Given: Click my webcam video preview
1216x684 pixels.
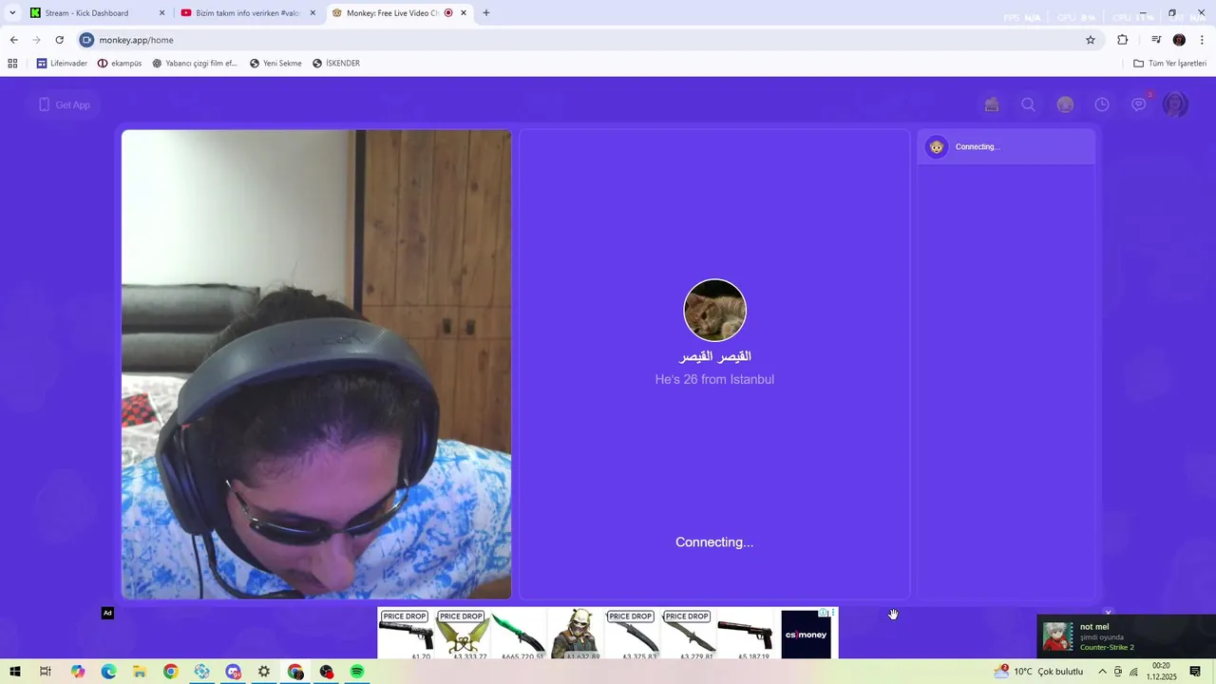Looking at the screenshot, I should [x=316, y=364].
